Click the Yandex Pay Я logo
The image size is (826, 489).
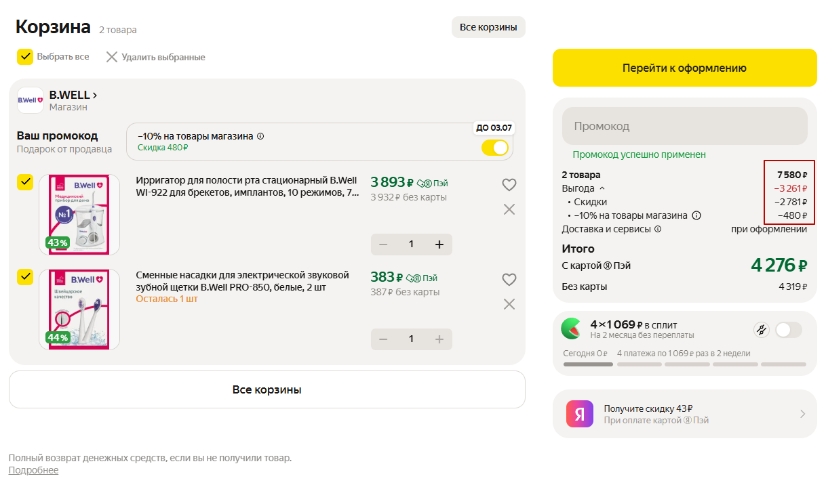[580, 414]
